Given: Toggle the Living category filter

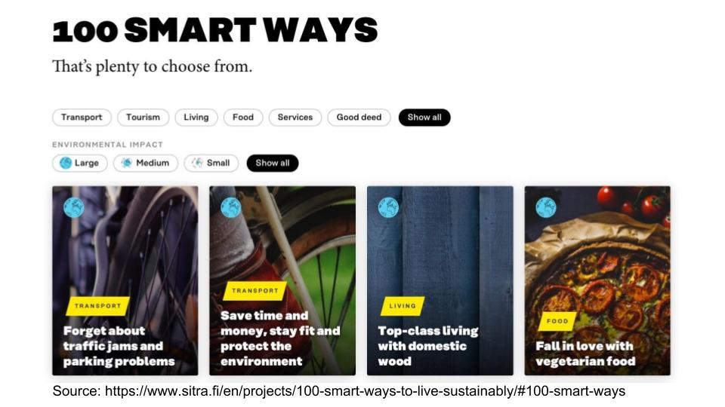Looking at the screenshot, I should [x=196, y=118].
